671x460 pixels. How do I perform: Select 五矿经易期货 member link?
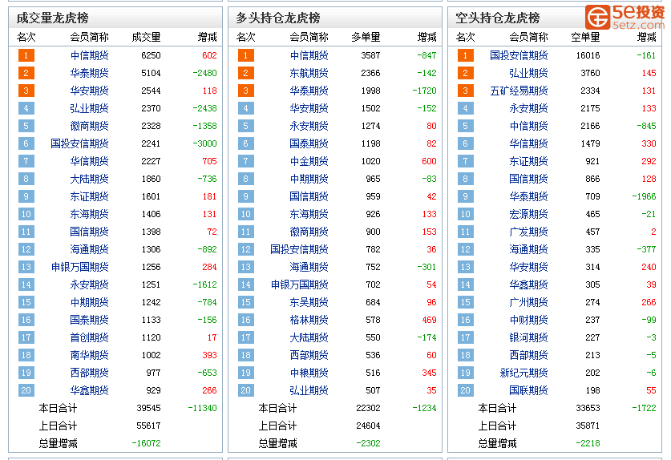click(x=519, y=91)
